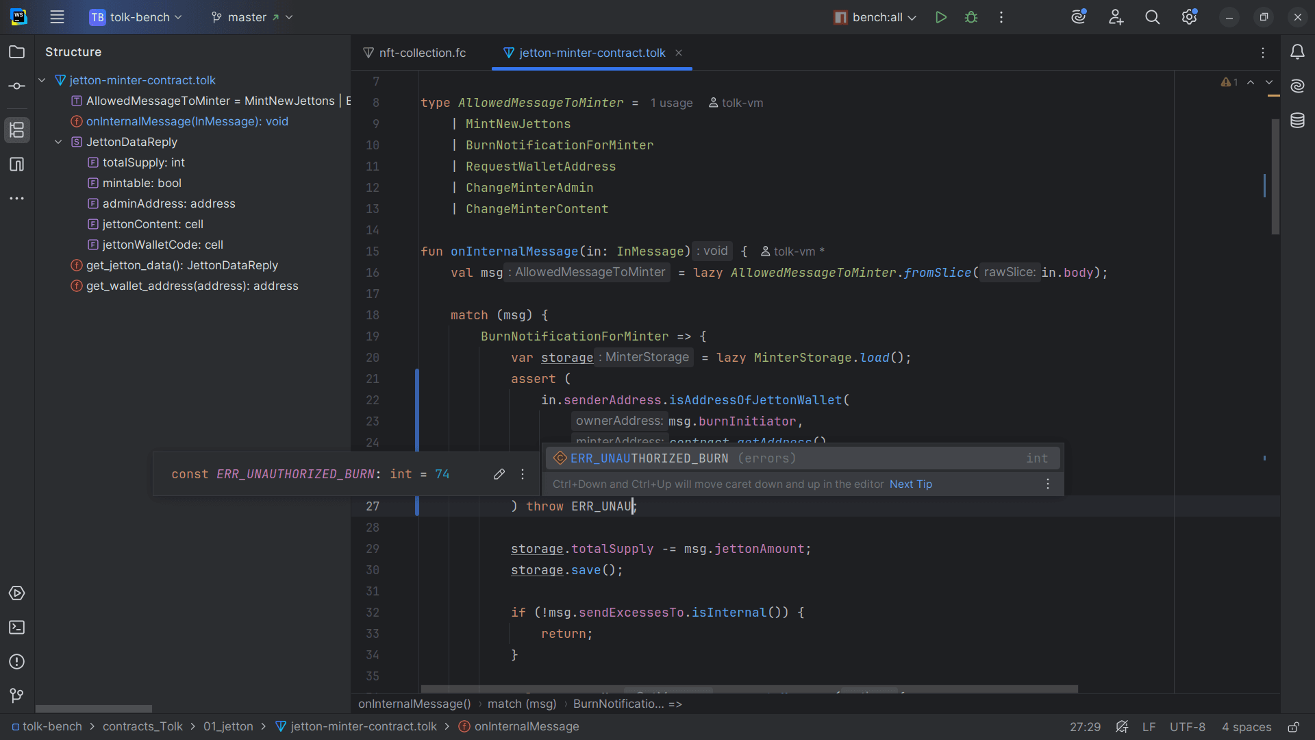Click Structure panel horizontal scrollbar
Screen dimensions: 1315x740
94,708
